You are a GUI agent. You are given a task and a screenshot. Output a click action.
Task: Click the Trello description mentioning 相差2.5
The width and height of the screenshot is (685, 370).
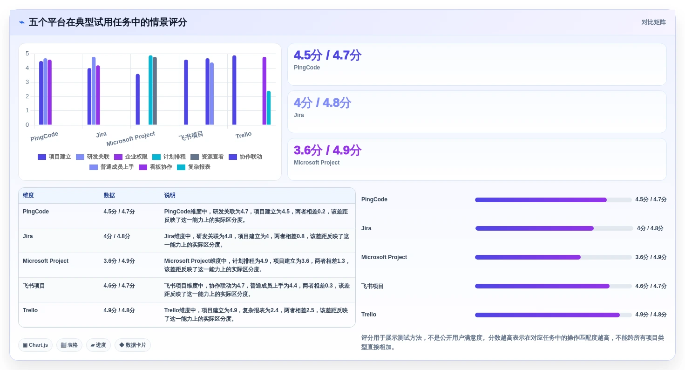tap(257, 315)
